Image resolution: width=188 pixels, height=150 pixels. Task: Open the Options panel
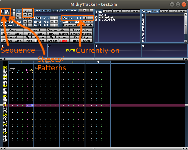pyautogui.click(x=58, y=37)
